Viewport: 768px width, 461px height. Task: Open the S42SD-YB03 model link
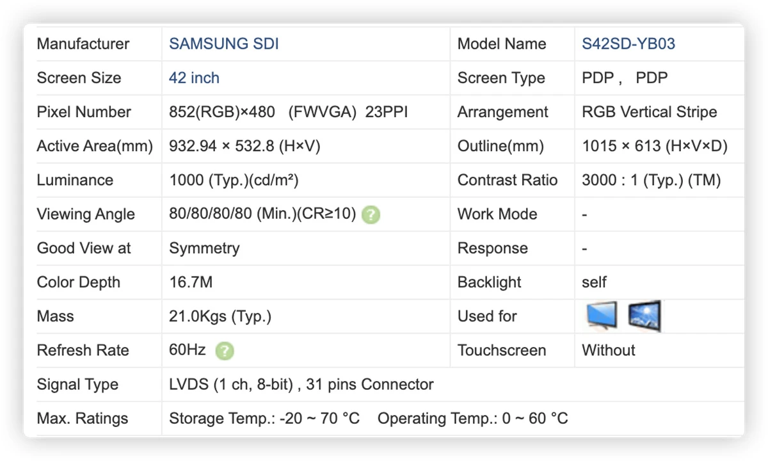pyautogui.click(x=628, y=44)
